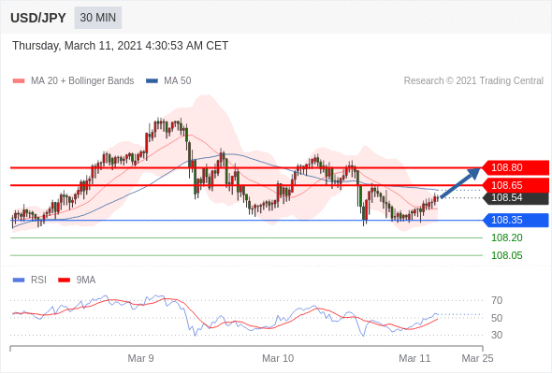Open the Research © 2021 Trading Central credit
The width and height of the screenshot is (552, 374).
pyautogui.click(x=473, y=81)
